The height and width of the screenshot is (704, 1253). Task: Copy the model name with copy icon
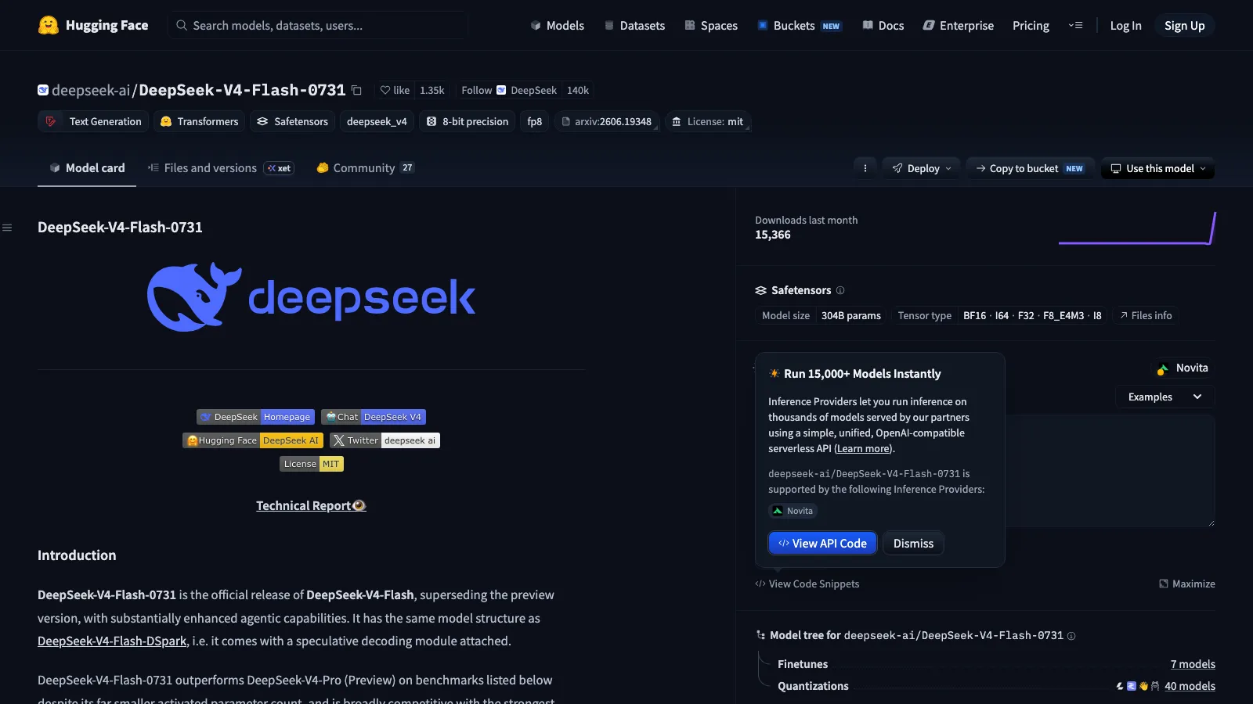click(x=356, y=90)
